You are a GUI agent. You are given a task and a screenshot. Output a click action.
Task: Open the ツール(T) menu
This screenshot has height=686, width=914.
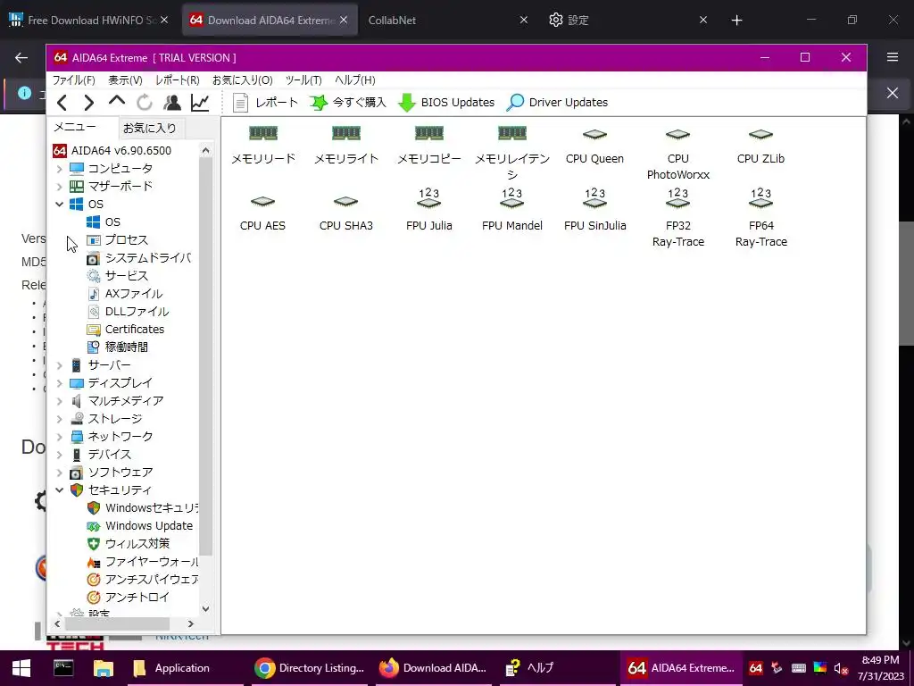pyautogui.click(x=303, y=79)
